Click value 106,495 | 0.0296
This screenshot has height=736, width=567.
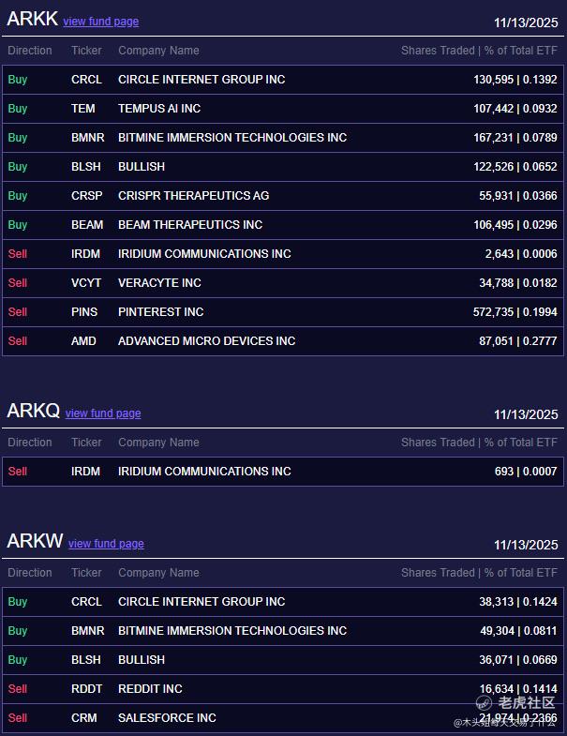(x=515, y=225)
